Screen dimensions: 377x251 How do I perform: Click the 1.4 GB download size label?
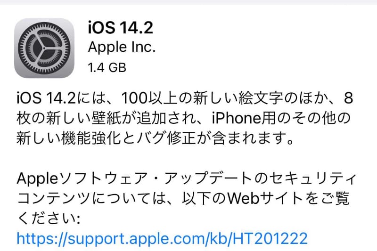click(107, 67)
